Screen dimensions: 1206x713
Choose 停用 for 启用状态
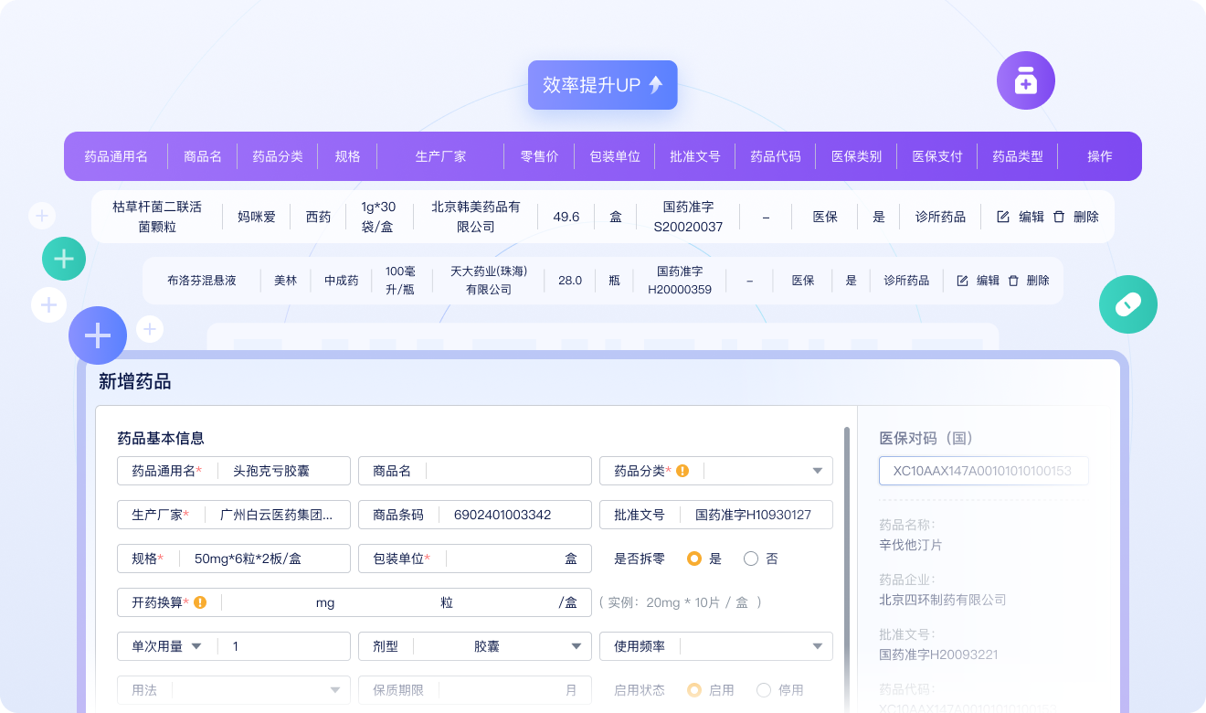point(764,690)
